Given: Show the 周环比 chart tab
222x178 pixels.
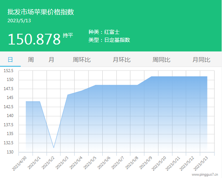Looking at the screenshot, I should click(82, 59).
